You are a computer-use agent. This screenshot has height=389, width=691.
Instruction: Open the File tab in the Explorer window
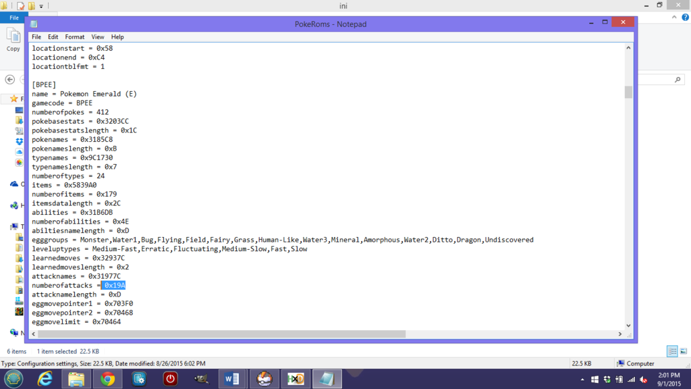pos(14,18)
